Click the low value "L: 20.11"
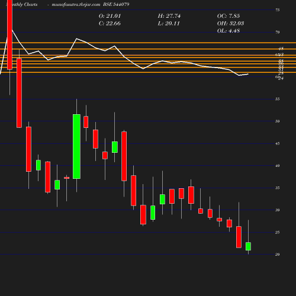The image size is (296, 296). click(169, 24)
